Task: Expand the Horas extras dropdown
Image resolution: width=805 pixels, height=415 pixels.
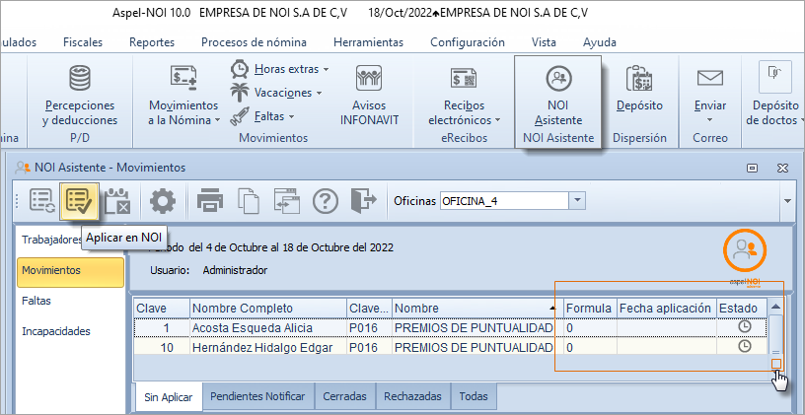Action: click(290, 69)
